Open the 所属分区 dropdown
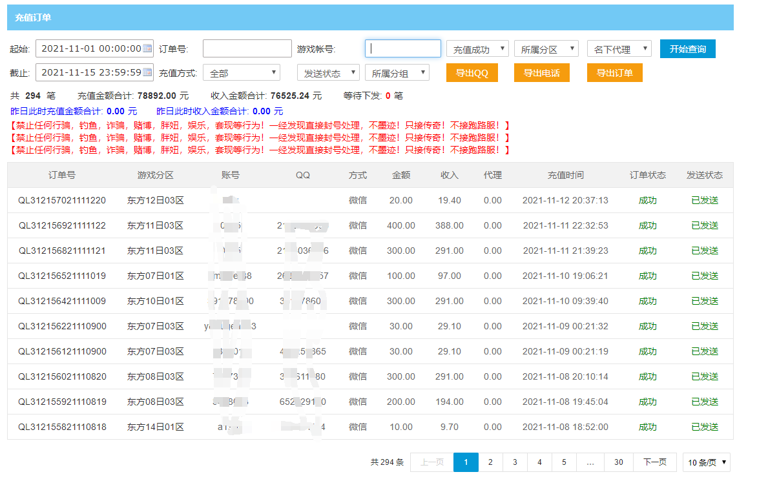Viewport: 768px width, 492px height. (546, 49)
